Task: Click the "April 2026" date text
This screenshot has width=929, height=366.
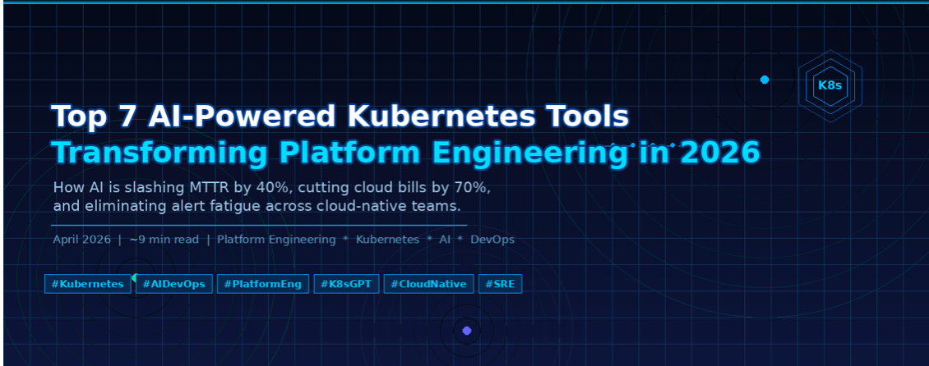Action: coord(81,240)
